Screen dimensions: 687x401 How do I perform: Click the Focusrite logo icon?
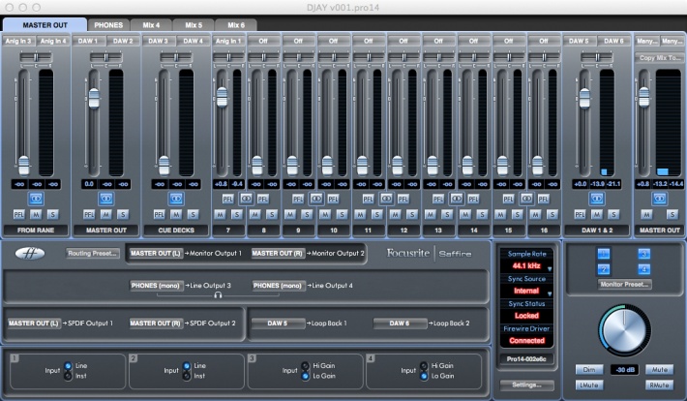point(30,254)
